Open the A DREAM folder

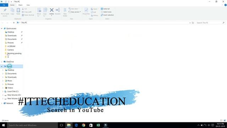(11, 46)
